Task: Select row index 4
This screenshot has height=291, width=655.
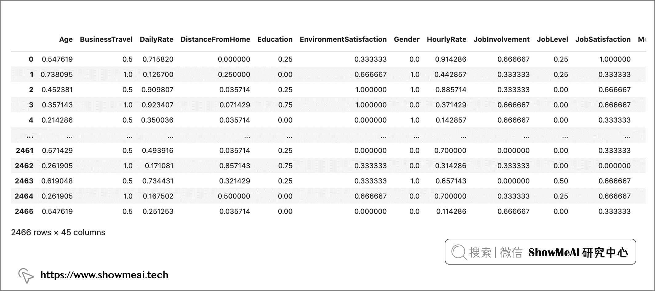Action: [x=31, y=120]
